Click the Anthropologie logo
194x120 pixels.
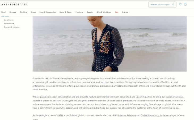pyautogui.click(x=14, y=5)
